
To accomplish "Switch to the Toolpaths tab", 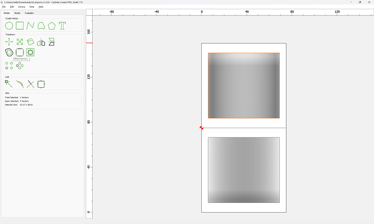I will pyautogui.click(x=29, y=12).
